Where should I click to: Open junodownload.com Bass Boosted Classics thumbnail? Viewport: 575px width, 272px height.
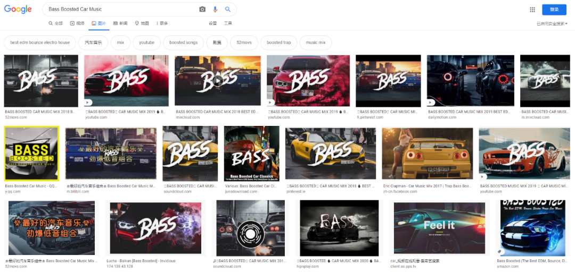[x=251, y=154]
